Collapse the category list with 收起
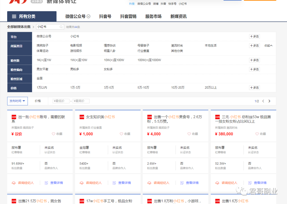 pyautogui.click(x=268, y=46)
